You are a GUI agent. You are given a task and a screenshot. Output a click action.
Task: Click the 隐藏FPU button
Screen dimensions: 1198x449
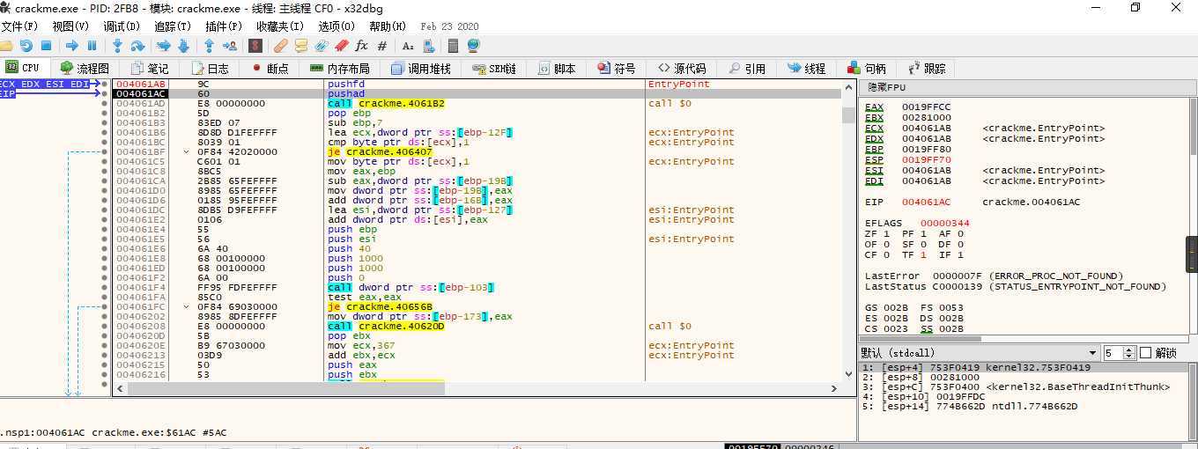pos(1028,88)
